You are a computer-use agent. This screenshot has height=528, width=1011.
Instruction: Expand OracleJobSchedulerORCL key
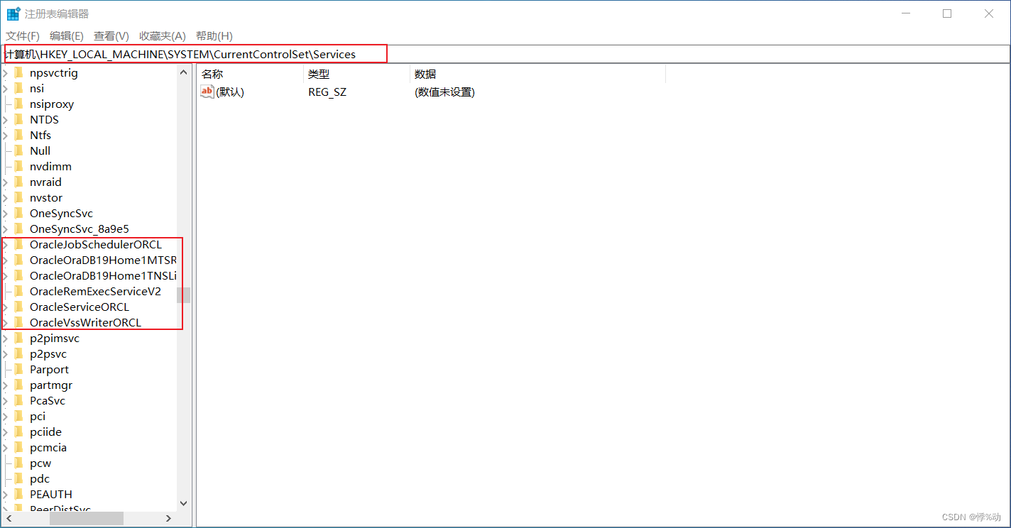6,244
